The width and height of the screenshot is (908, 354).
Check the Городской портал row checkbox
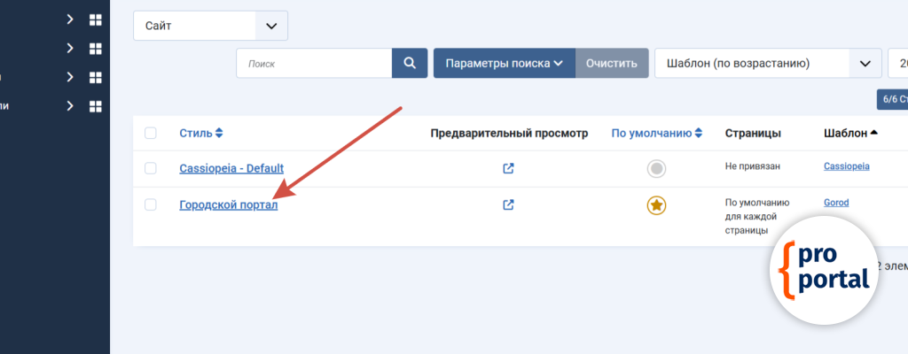151,204
